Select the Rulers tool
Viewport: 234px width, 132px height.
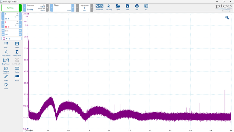6,78
